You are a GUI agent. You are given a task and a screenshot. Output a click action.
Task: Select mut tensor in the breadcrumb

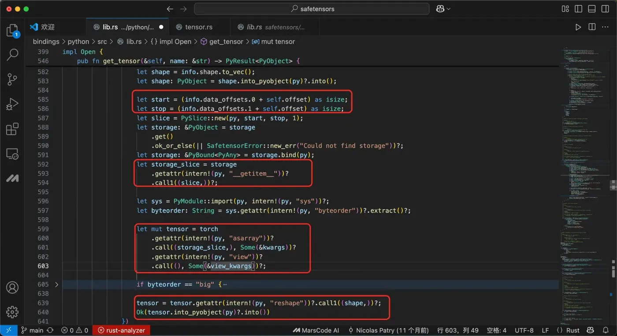[273, 41]
